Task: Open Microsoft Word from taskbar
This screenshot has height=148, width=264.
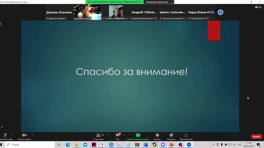Action: coord(146,144)
